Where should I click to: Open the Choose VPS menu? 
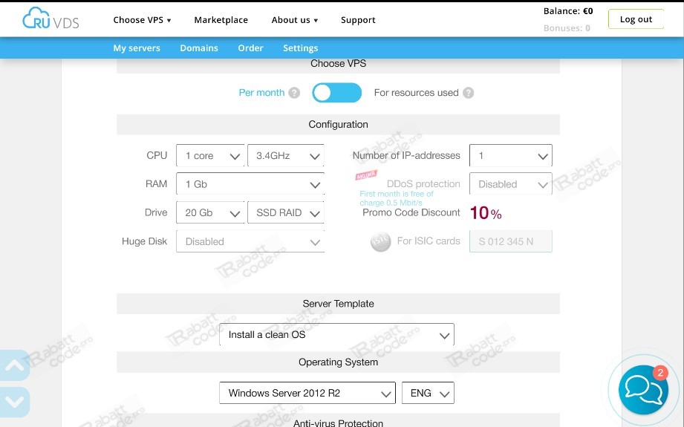click(x=142, y=20)
